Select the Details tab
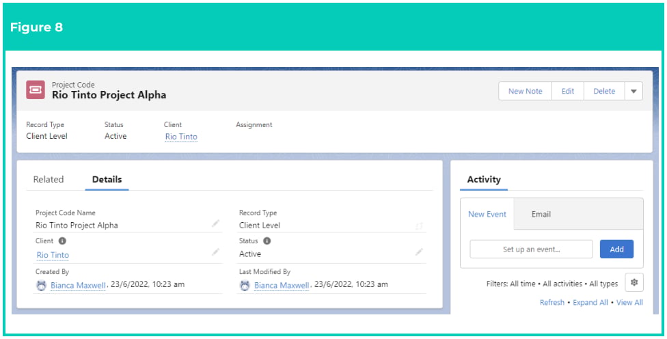This screenshot has width=667, height=339. coord(107,180)
